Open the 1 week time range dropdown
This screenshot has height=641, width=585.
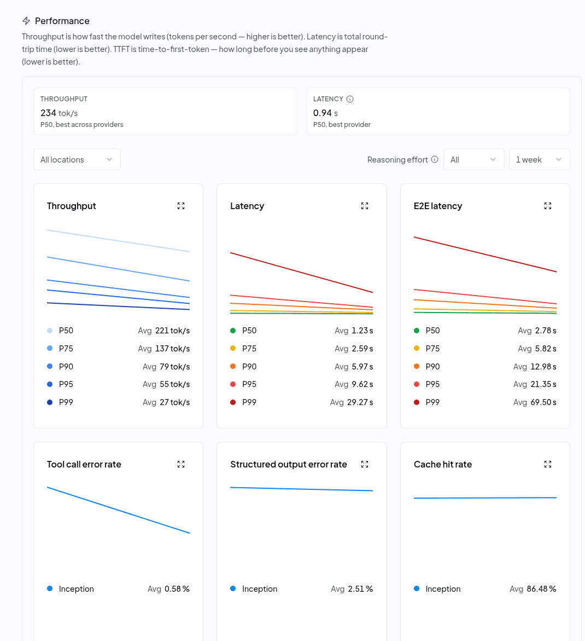click(x=539, y=159)
